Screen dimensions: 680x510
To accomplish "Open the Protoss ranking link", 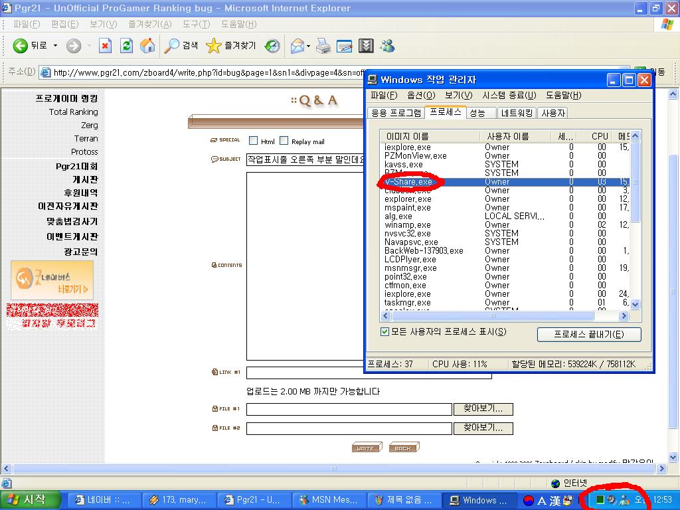I will 84,152.
